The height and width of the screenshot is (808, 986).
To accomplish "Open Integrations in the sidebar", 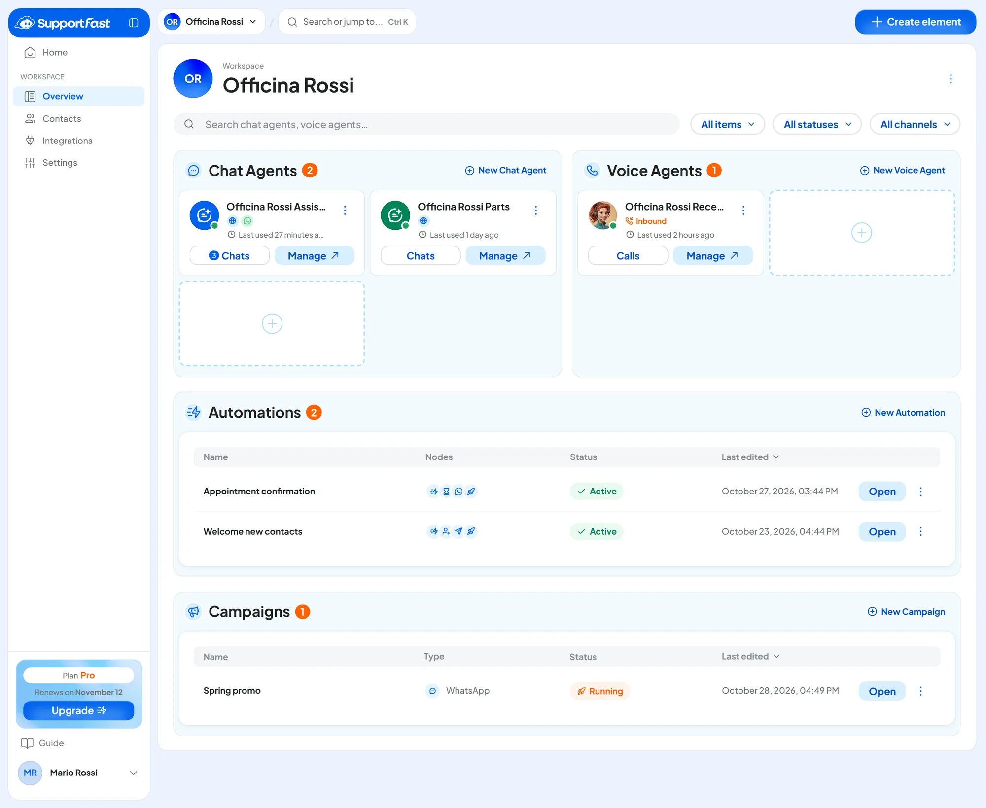I will tap(79, 141).
